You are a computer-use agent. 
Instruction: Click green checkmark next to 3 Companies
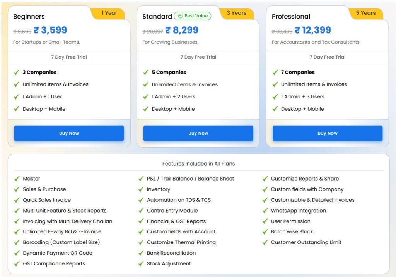coord(17,72)
